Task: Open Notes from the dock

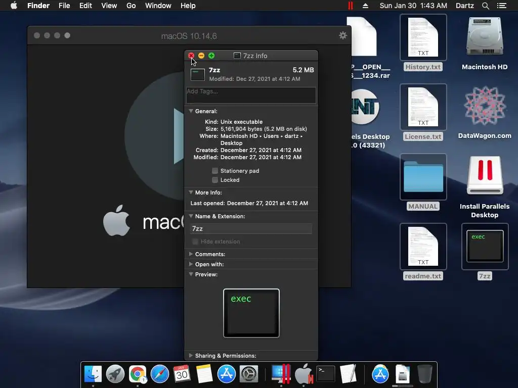Action: 204,374
